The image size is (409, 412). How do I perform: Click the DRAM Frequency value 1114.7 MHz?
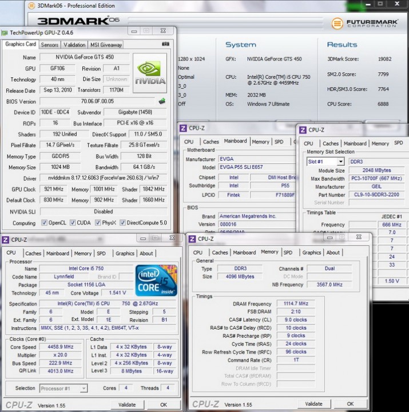(296, 303)
